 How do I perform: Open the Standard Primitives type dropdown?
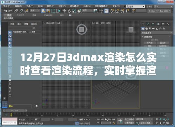pyautogui.click(x=157, y=33)
